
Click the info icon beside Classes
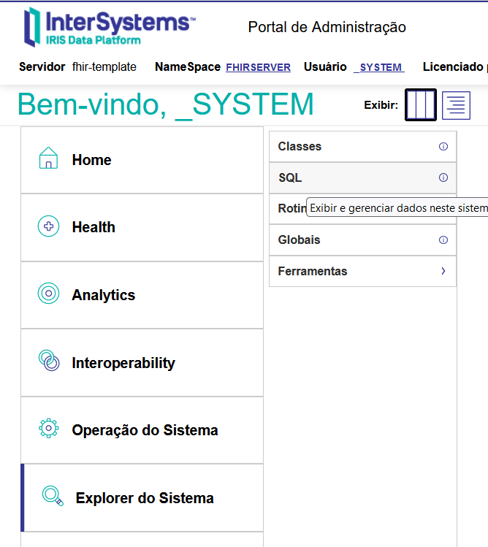coord(443,147)
